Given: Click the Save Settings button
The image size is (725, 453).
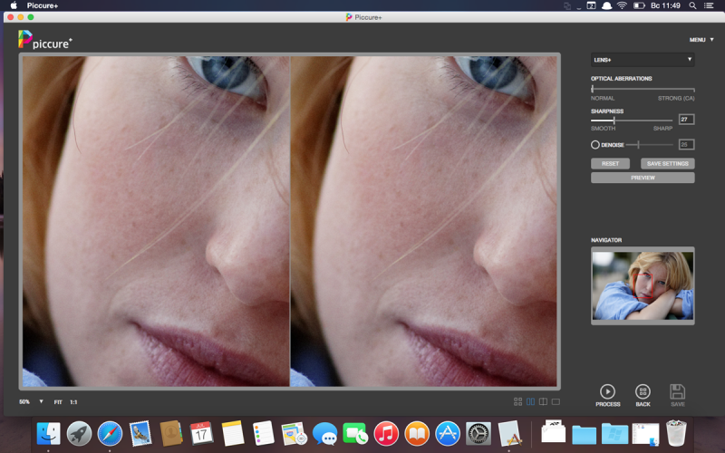Looking at the screenshot, I should pos(668,164).
